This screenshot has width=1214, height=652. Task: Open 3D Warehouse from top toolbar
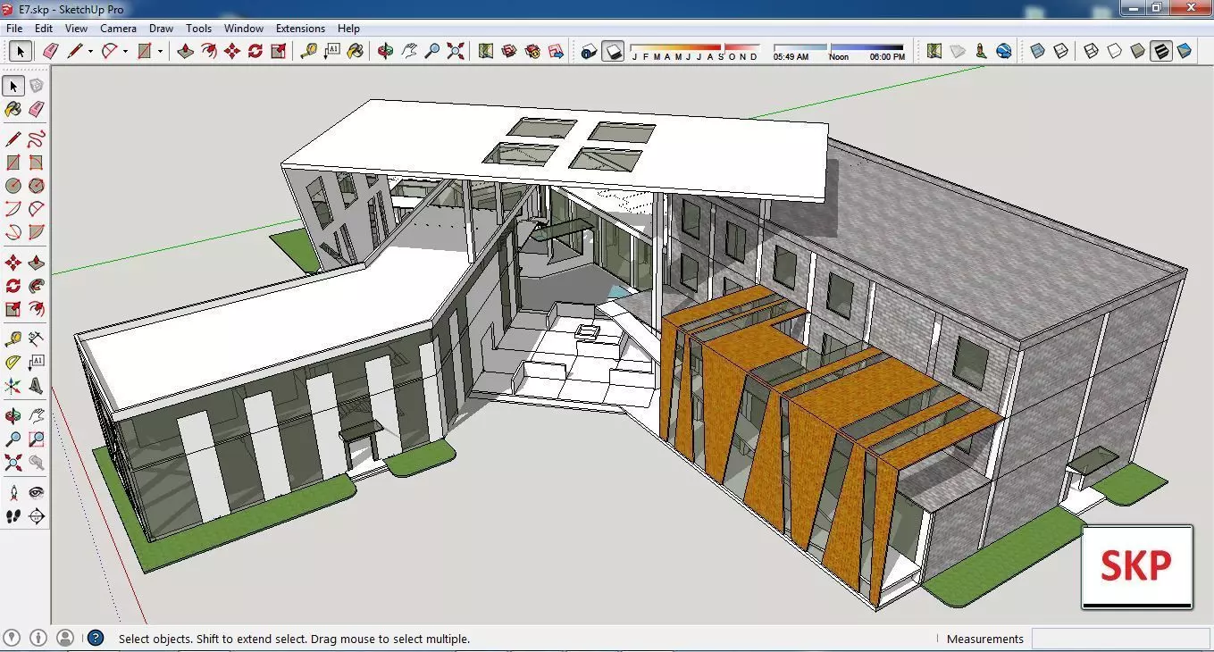(509, 51)
